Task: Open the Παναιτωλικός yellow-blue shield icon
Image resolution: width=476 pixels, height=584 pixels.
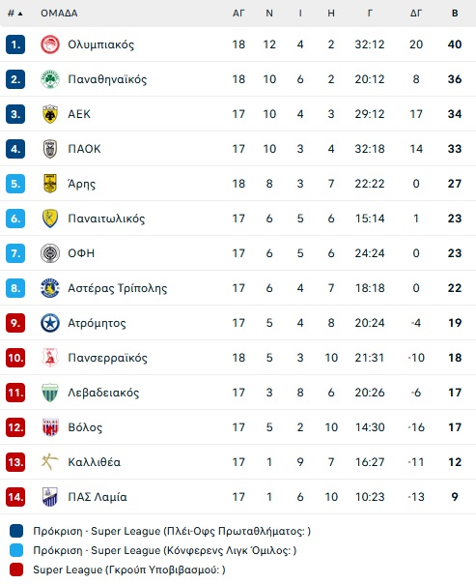Action: click(x=50, y=219)
